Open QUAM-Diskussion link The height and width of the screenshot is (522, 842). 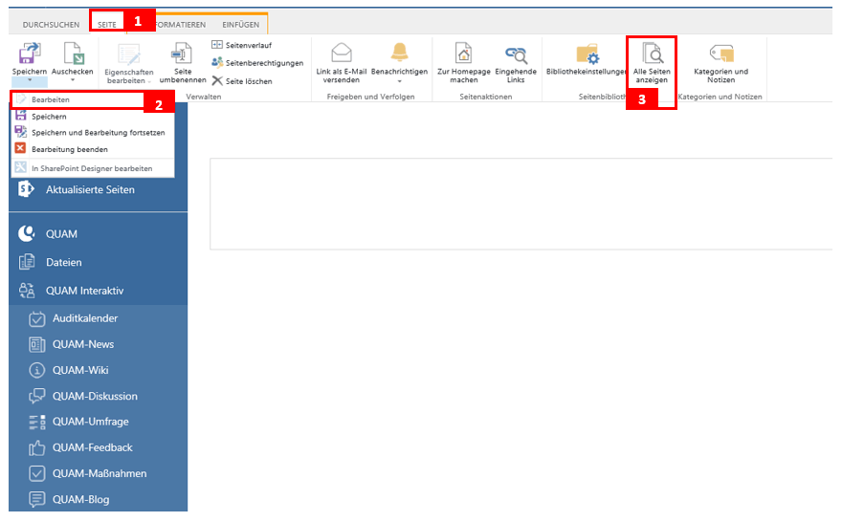(x=95, y=396)
